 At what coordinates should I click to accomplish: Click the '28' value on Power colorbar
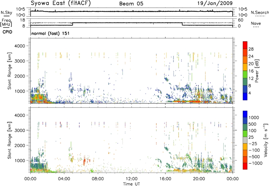pos(251,49)
